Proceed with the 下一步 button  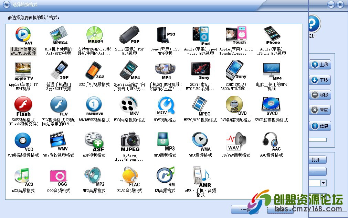[245, 209]
